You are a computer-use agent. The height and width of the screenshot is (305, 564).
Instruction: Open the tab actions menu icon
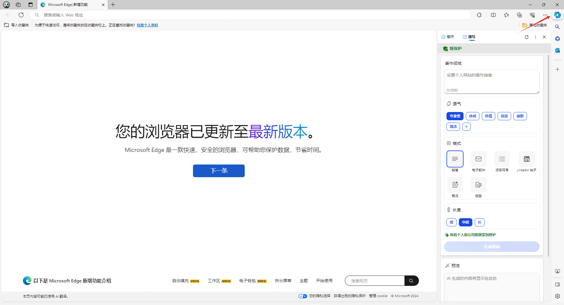31,5
